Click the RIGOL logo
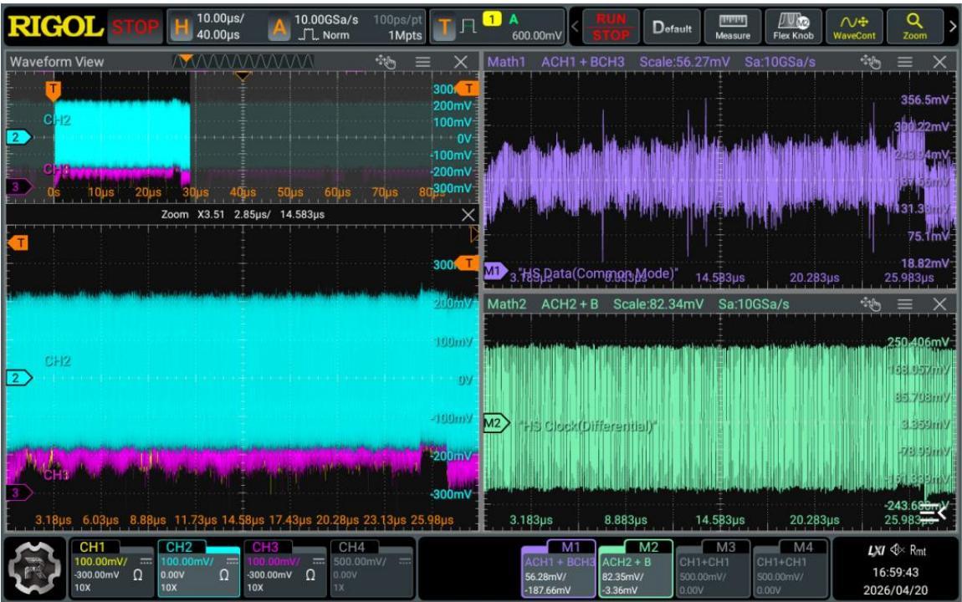962x602 pixels. [55, 27]
